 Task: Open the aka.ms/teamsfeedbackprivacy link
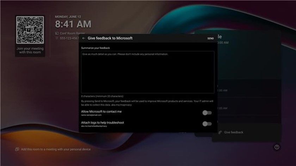(94, 126)
